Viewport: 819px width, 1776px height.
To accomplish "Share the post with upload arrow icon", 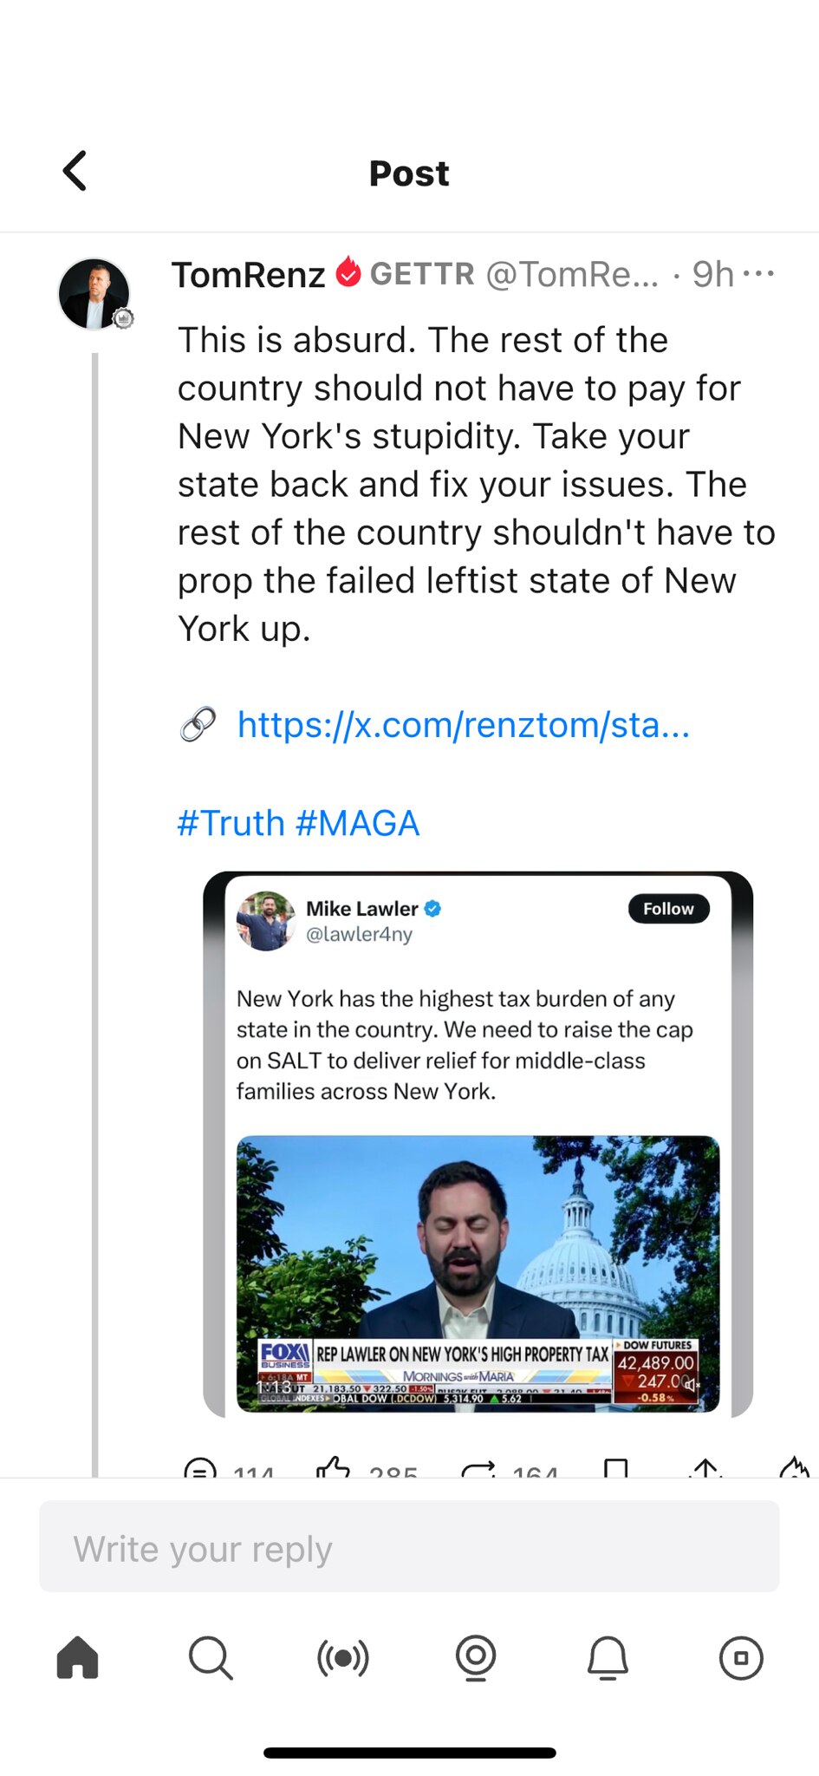I will coord(706,1469).
